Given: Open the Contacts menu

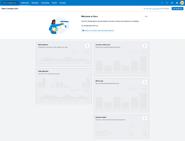Looking at the screenshot, I should tap(63, 3).
